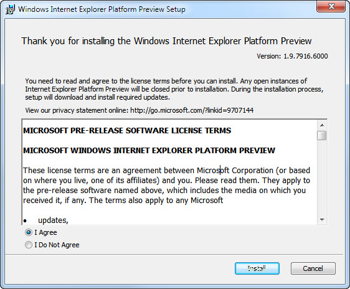This screenshot has height=289, width=350.
Task: Click the Install button
Action: coord(257,268)
